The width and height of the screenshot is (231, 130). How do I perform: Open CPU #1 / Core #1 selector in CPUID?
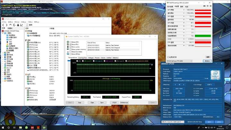coord(173,122)
